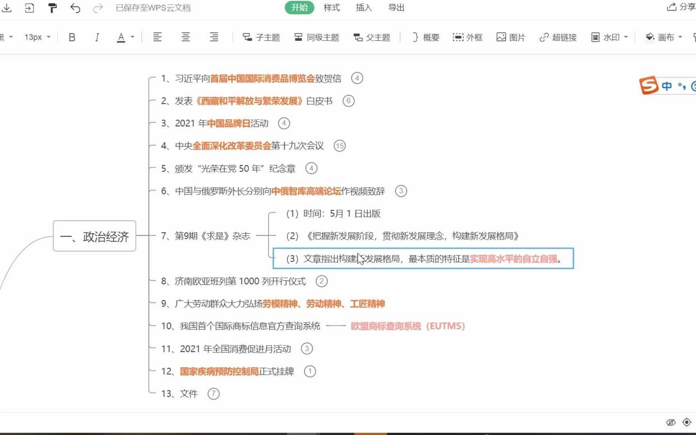Switch to the 插入 tab
Image resolution: width=696 pixels, height=435 pixels.
pos(364,8)
